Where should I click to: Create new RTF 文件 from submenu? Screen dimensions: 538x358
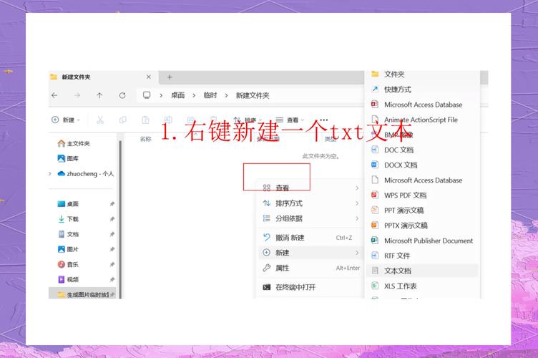coord(422,256)
